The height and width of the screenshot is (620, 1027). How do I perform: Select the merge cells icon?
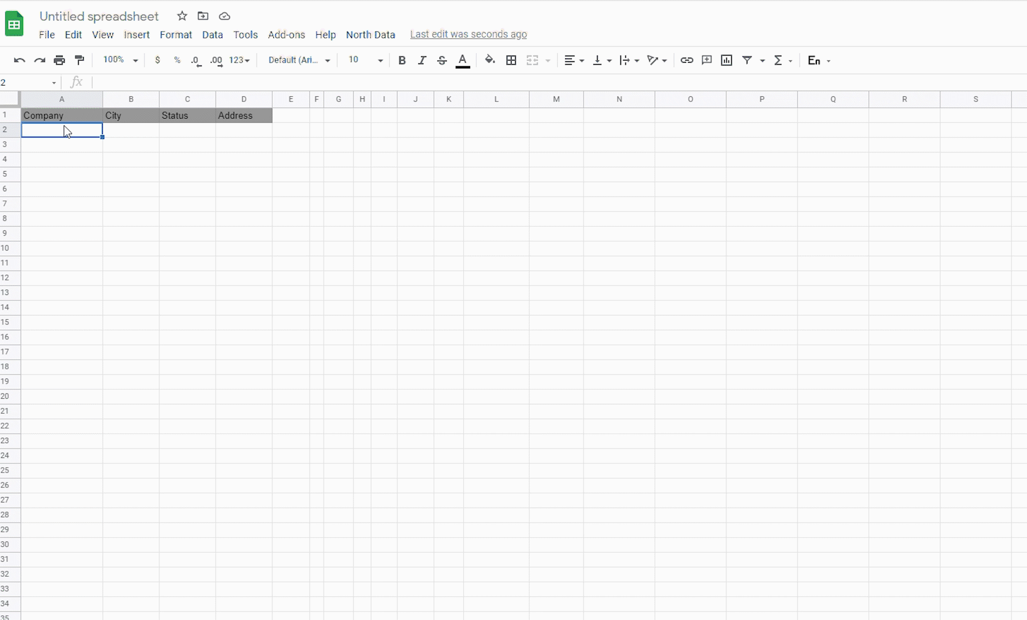(x=533, y=60)
